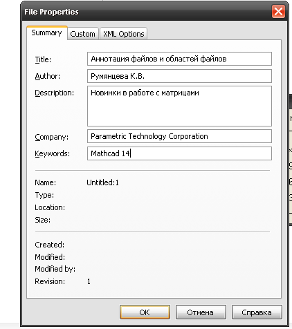292x329 pixels.
Task: Click the Description label
Action: coord(54,93)
